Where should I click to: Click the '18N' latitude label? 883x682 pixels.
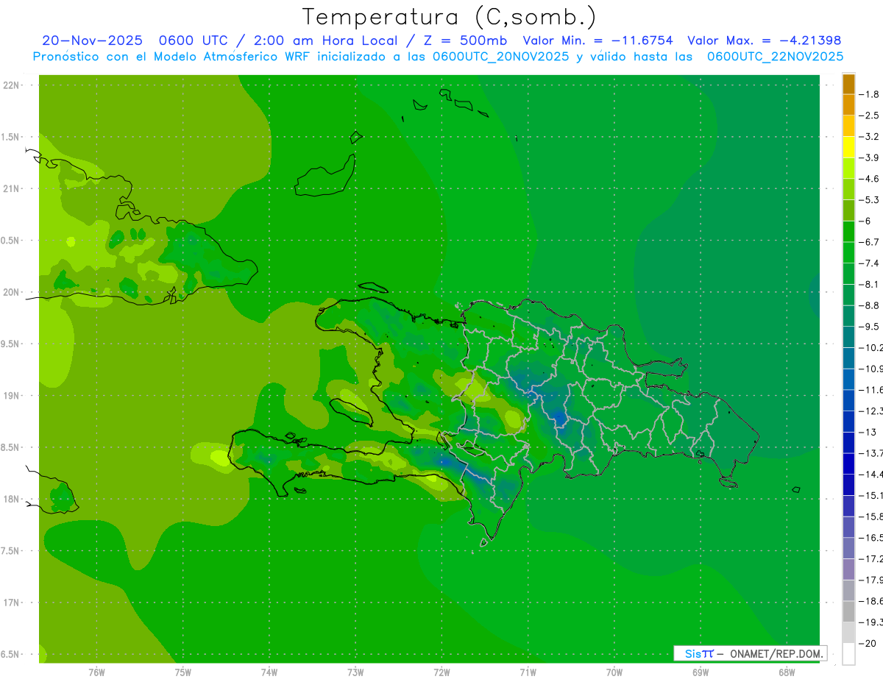10,499
